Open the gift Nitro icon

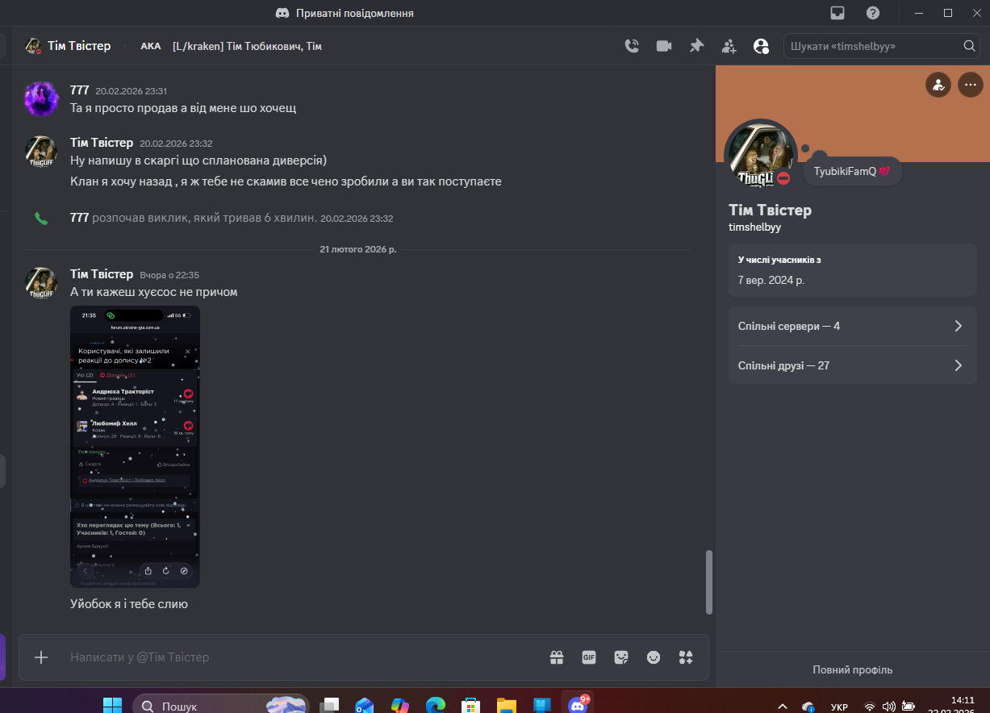(557, 657)
